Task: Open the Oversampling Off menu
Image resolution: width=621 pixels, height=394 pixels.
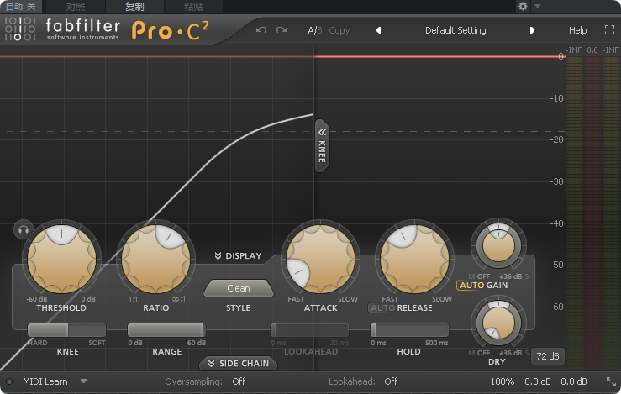Action: 239,381
